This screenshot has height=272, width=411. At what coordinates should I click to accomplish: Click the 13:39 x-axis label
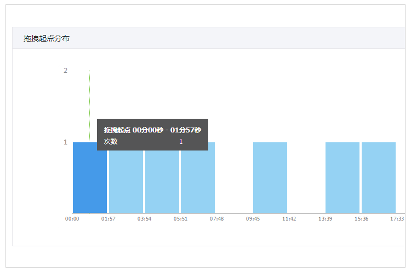(325, 219)
